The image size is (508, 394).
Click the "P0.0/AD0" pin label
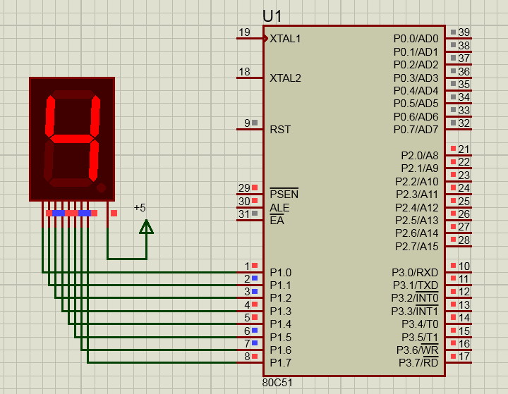(x=416, y=39)
